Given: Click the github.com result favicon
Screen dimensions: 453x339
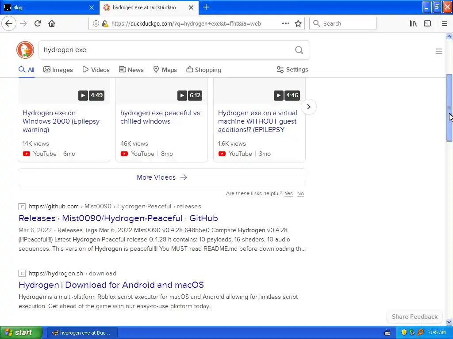Looking at the screenshot, I should (x=22, y=207).
